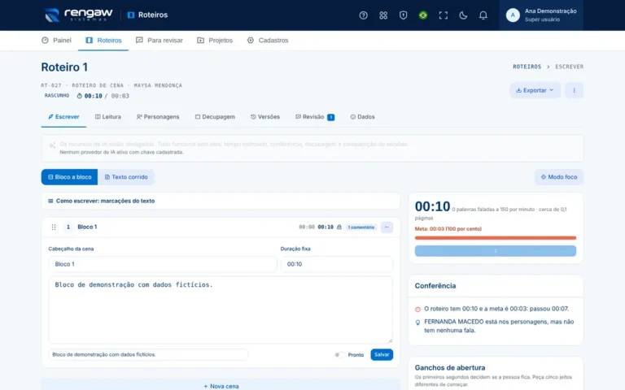Click the Rengaw Sistemas logo
This screenshot has width=625, height=390.
pyautogui.click(x=78, y=15)
